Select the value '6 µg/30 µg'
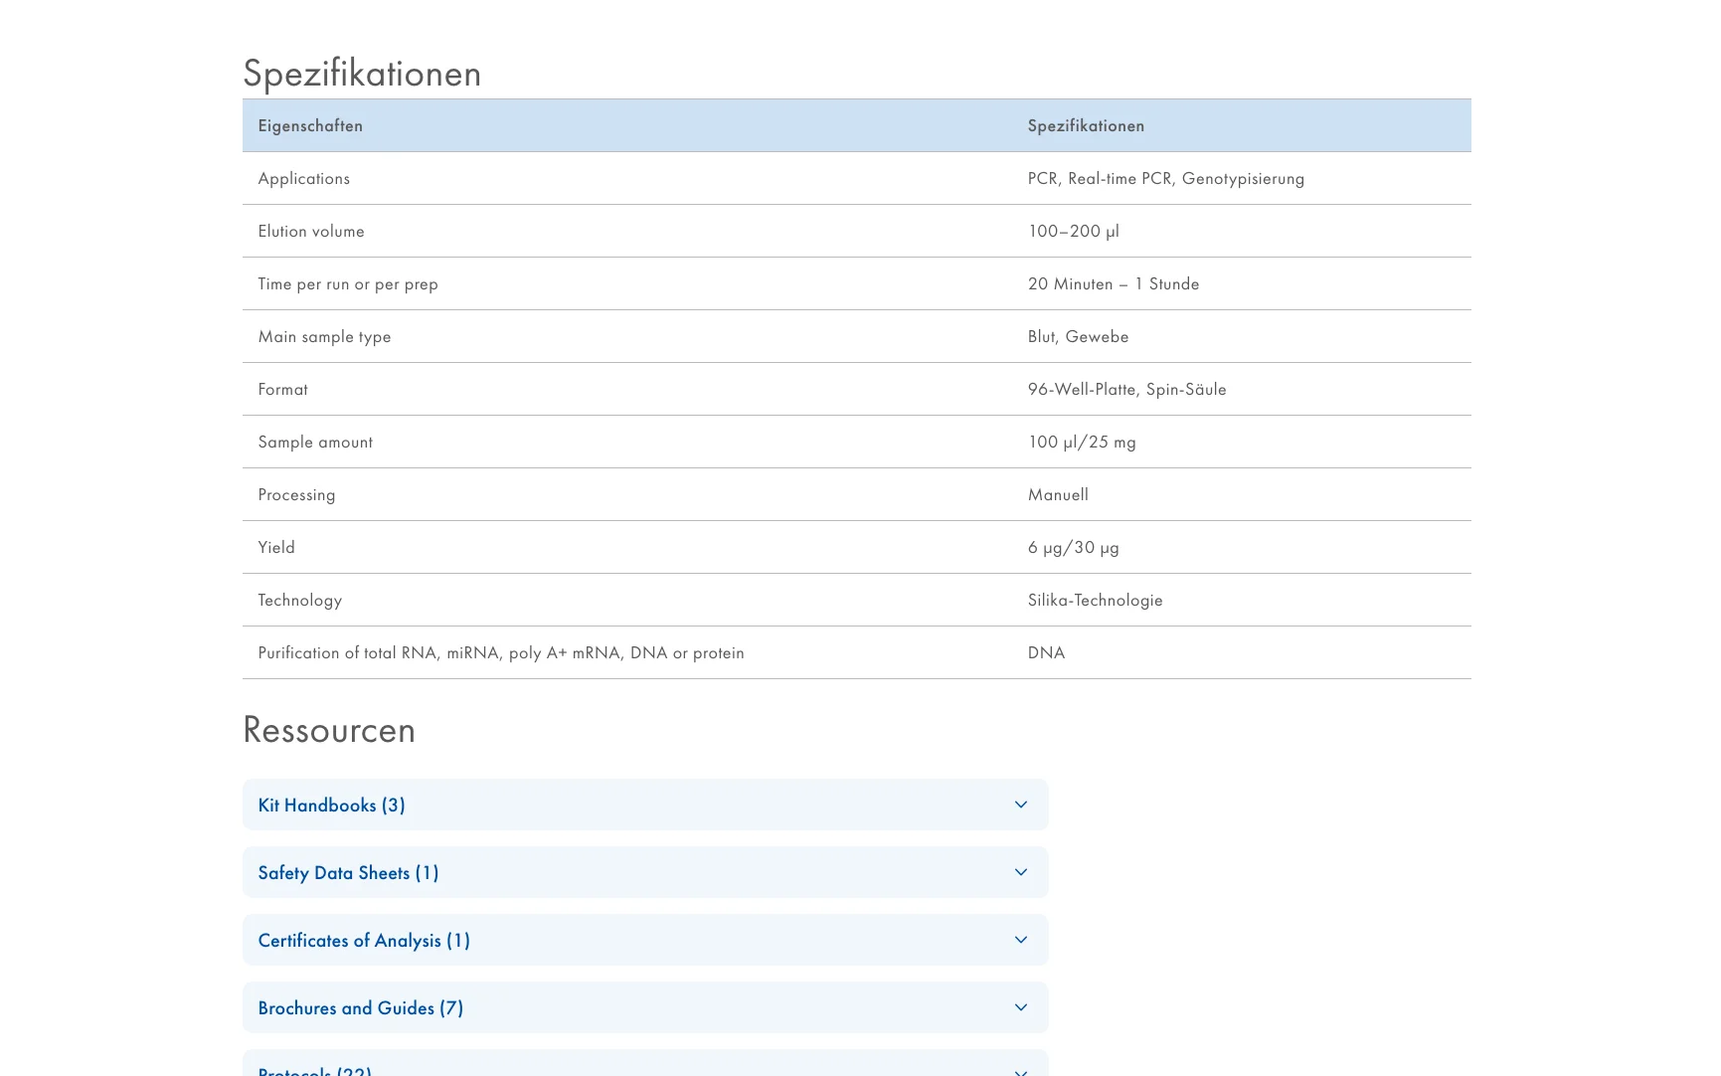This screenshot has height=1076, width=1721. click(x=1074, y=548)
